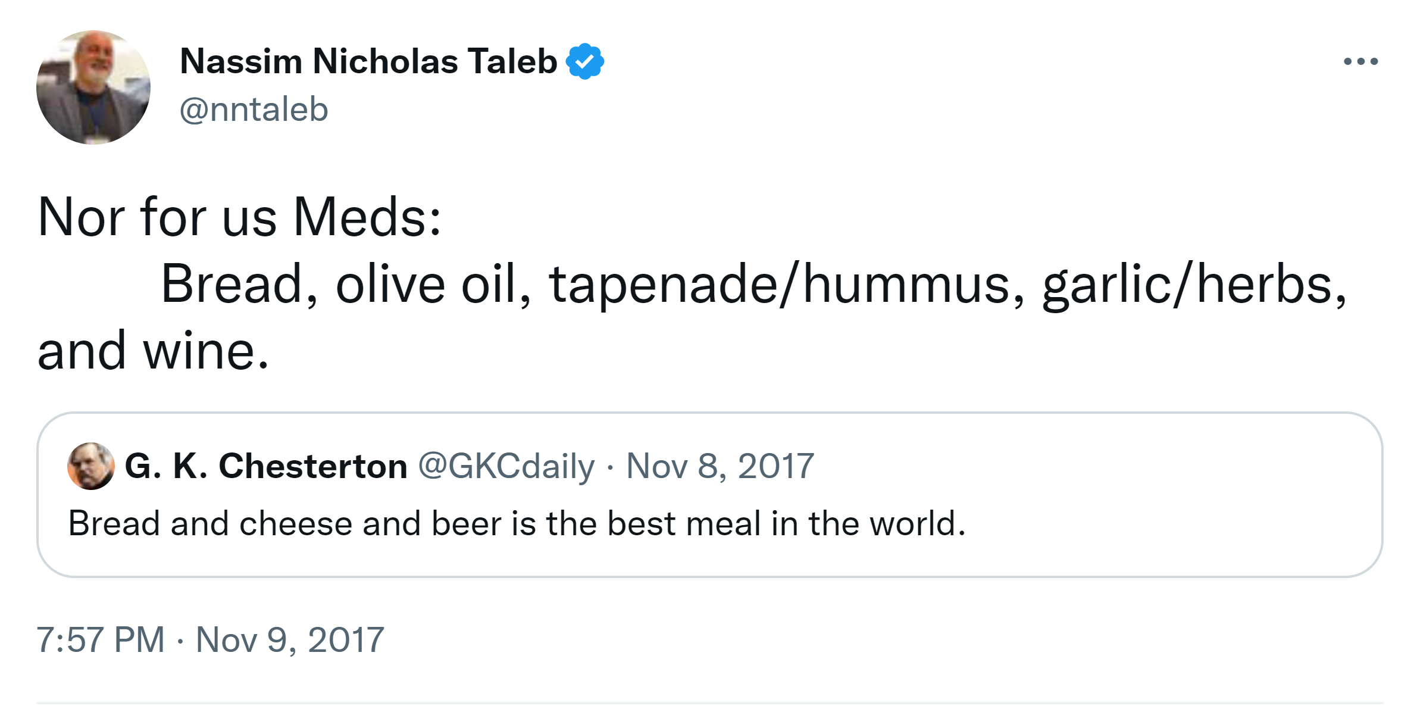Click the main tweet text 'Nor for us Meds:'
The width and height of the screenshot is (1414, 718).
click(238, 217)
